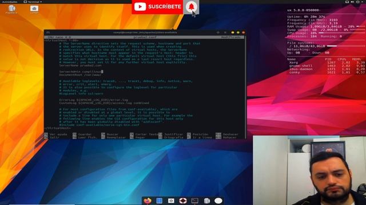The width and height of the screenshot is (366, 205).
Task: Open the blue text document app in dock
Action: (x=160, y=200)
